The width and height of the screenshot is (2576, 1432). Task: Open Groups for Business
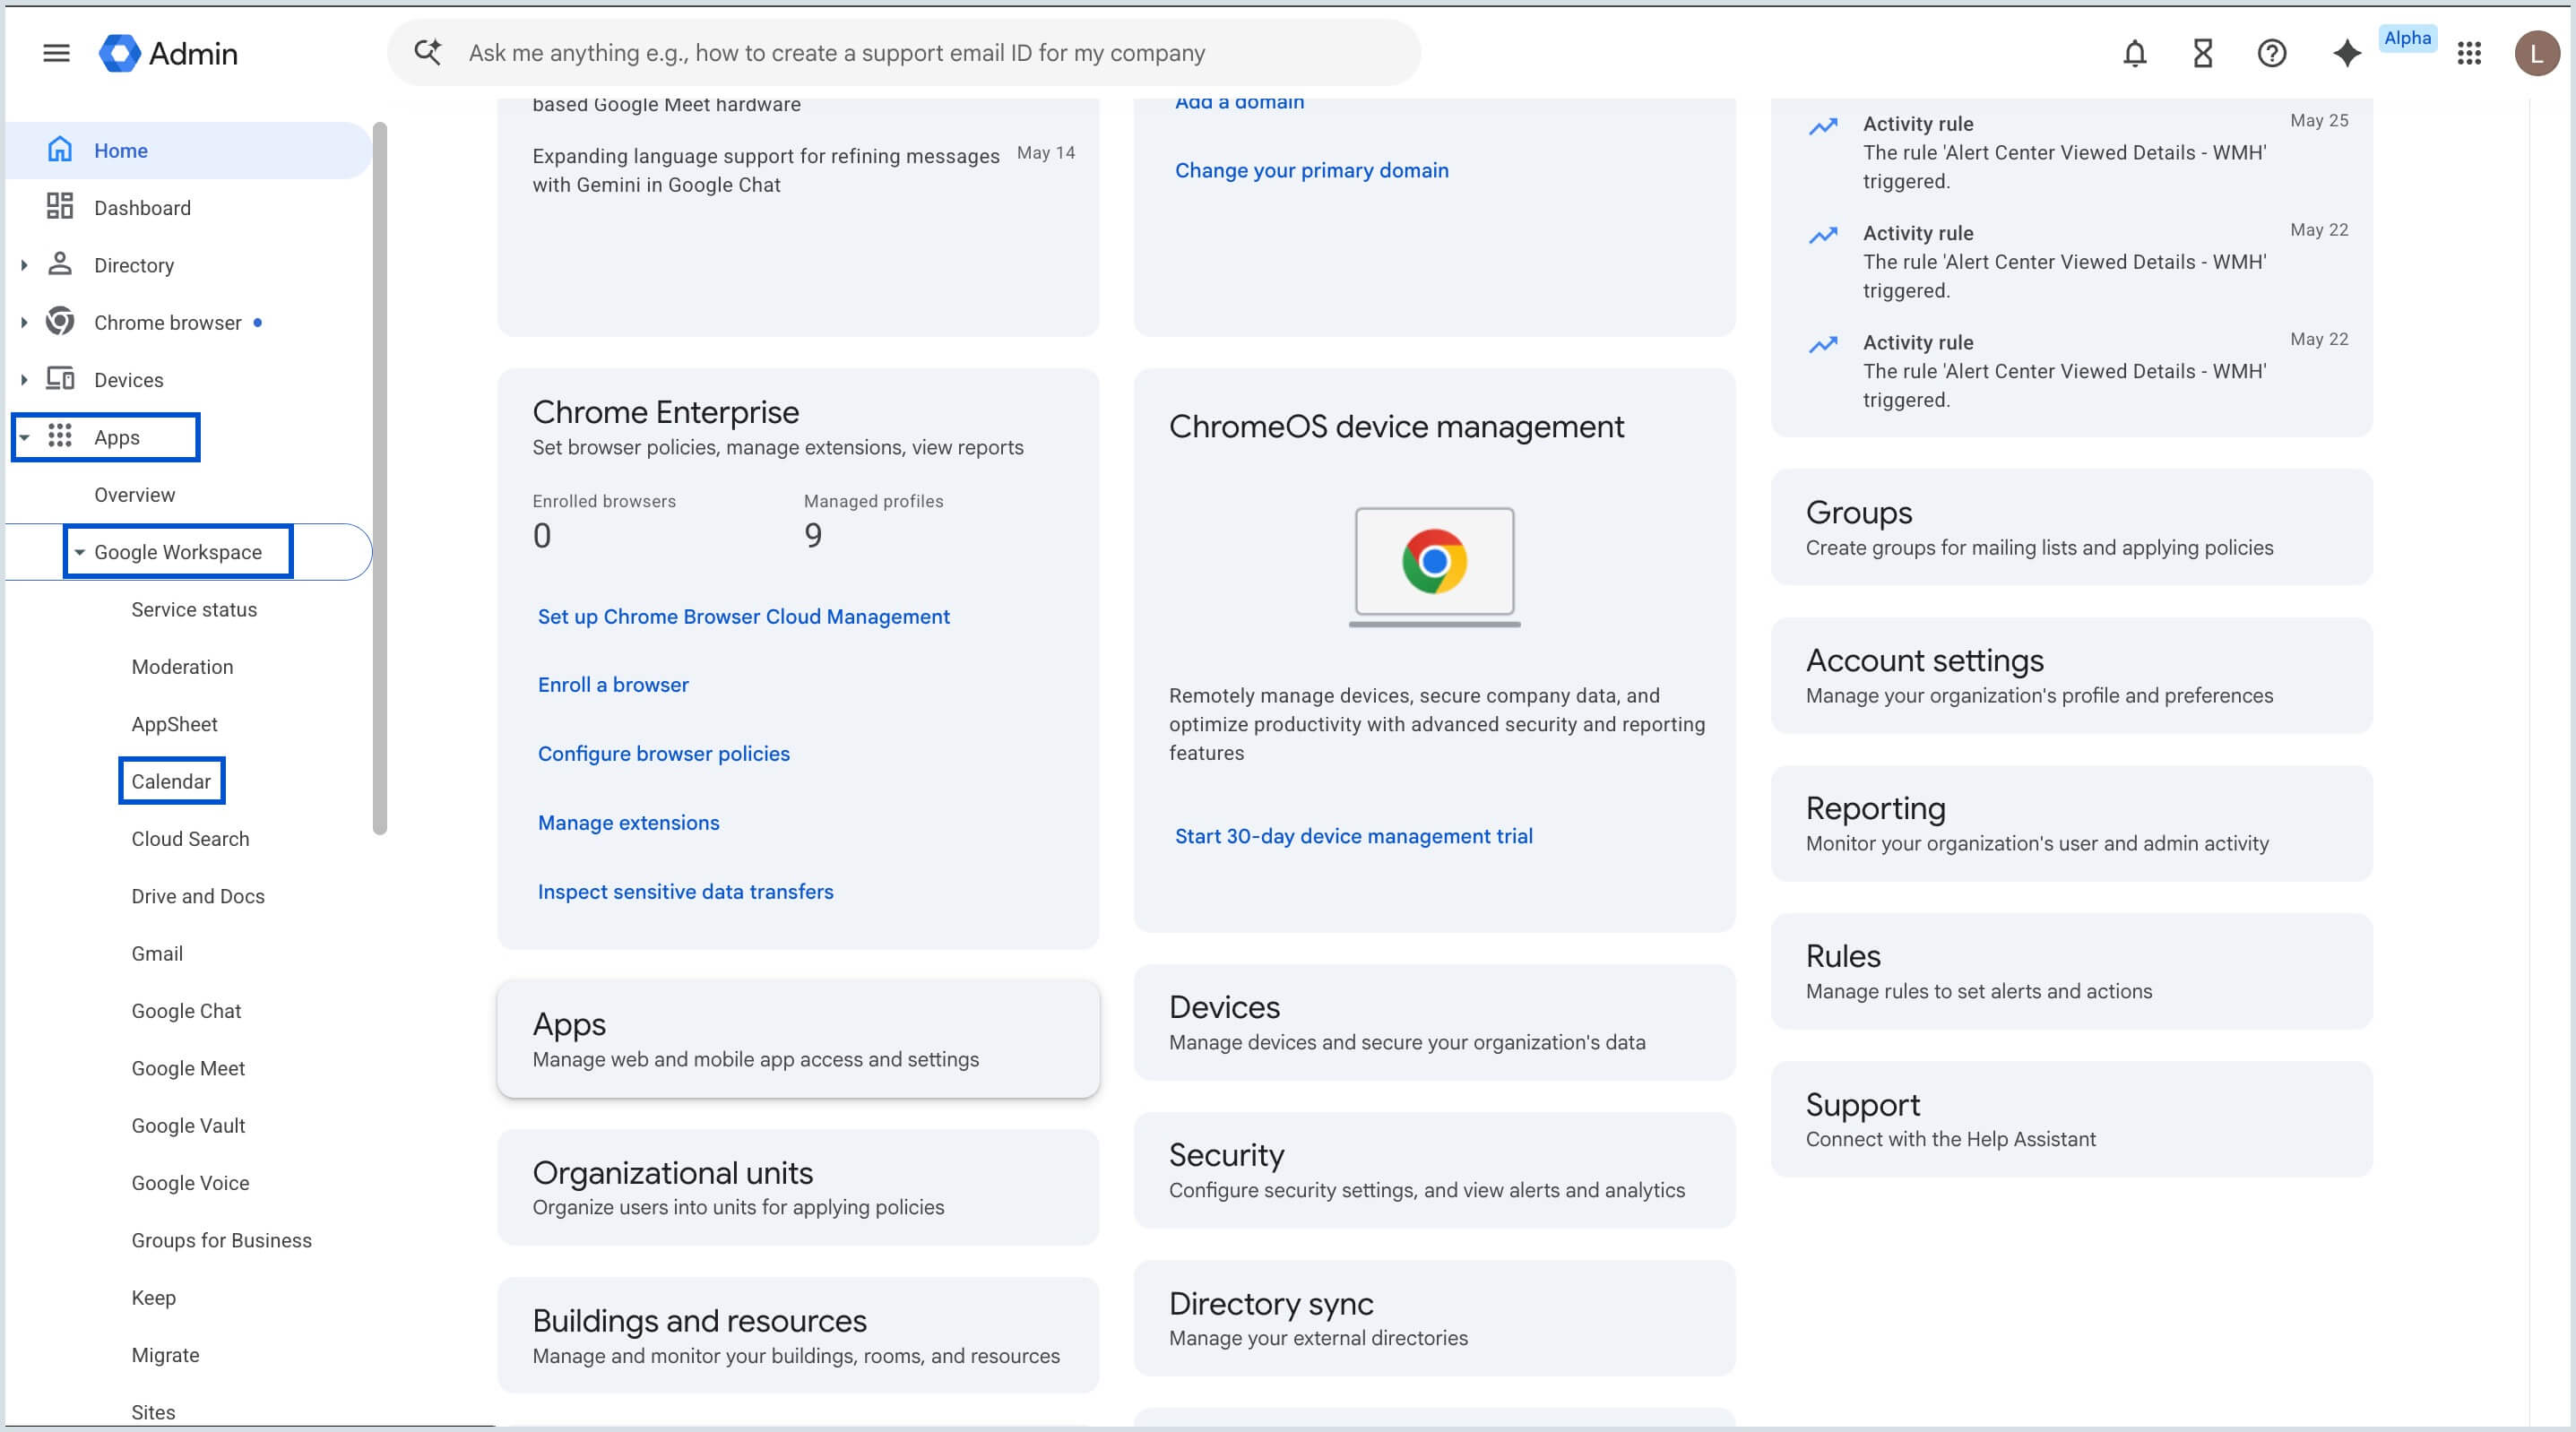[221, 1240]
